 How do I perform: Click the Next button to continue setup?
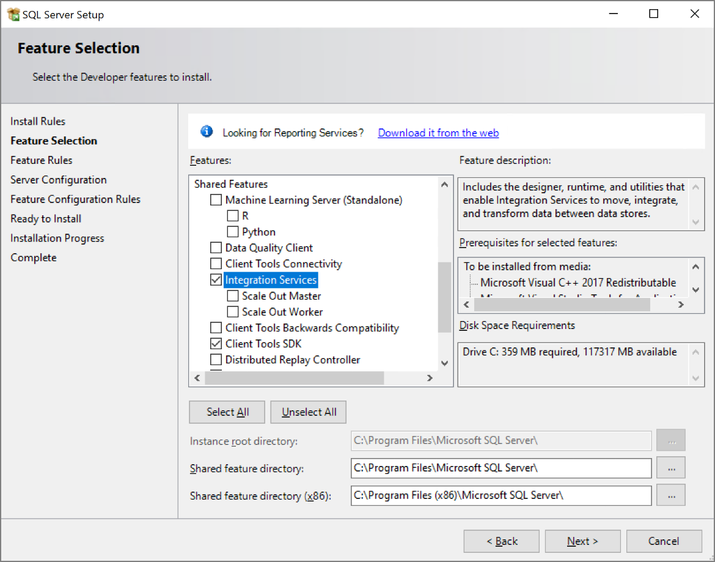582,541
